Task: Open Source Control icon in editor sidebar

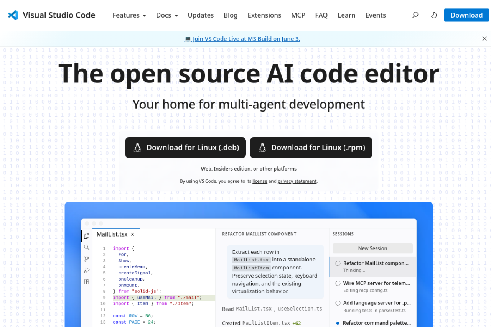Action: point(87,259)
